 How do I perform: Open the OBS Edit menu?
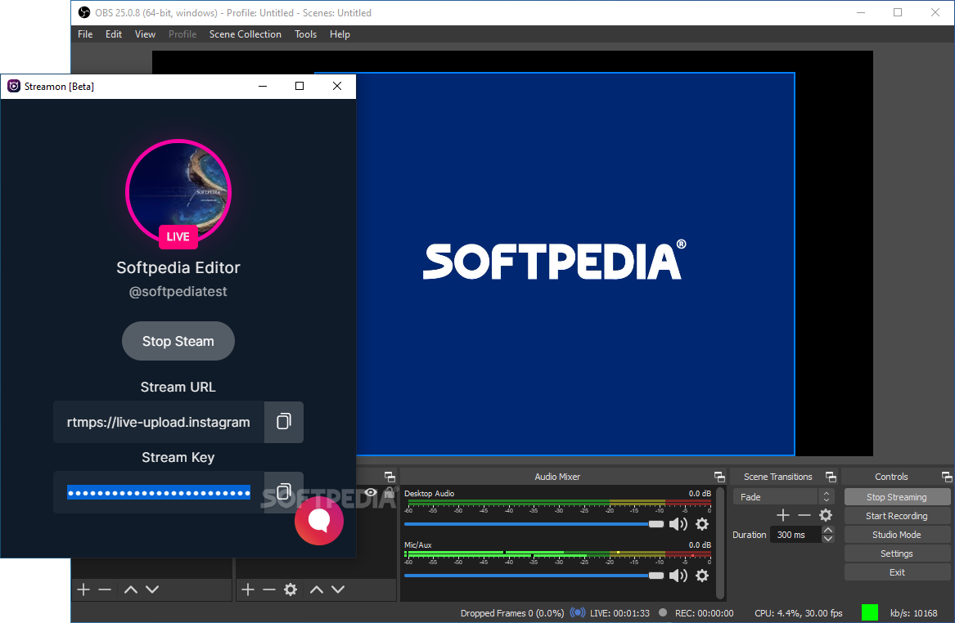tap(114, 34)
